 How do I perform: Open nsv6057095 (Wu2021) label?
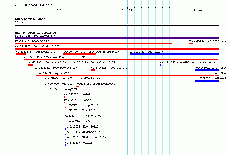pos(58,84)
